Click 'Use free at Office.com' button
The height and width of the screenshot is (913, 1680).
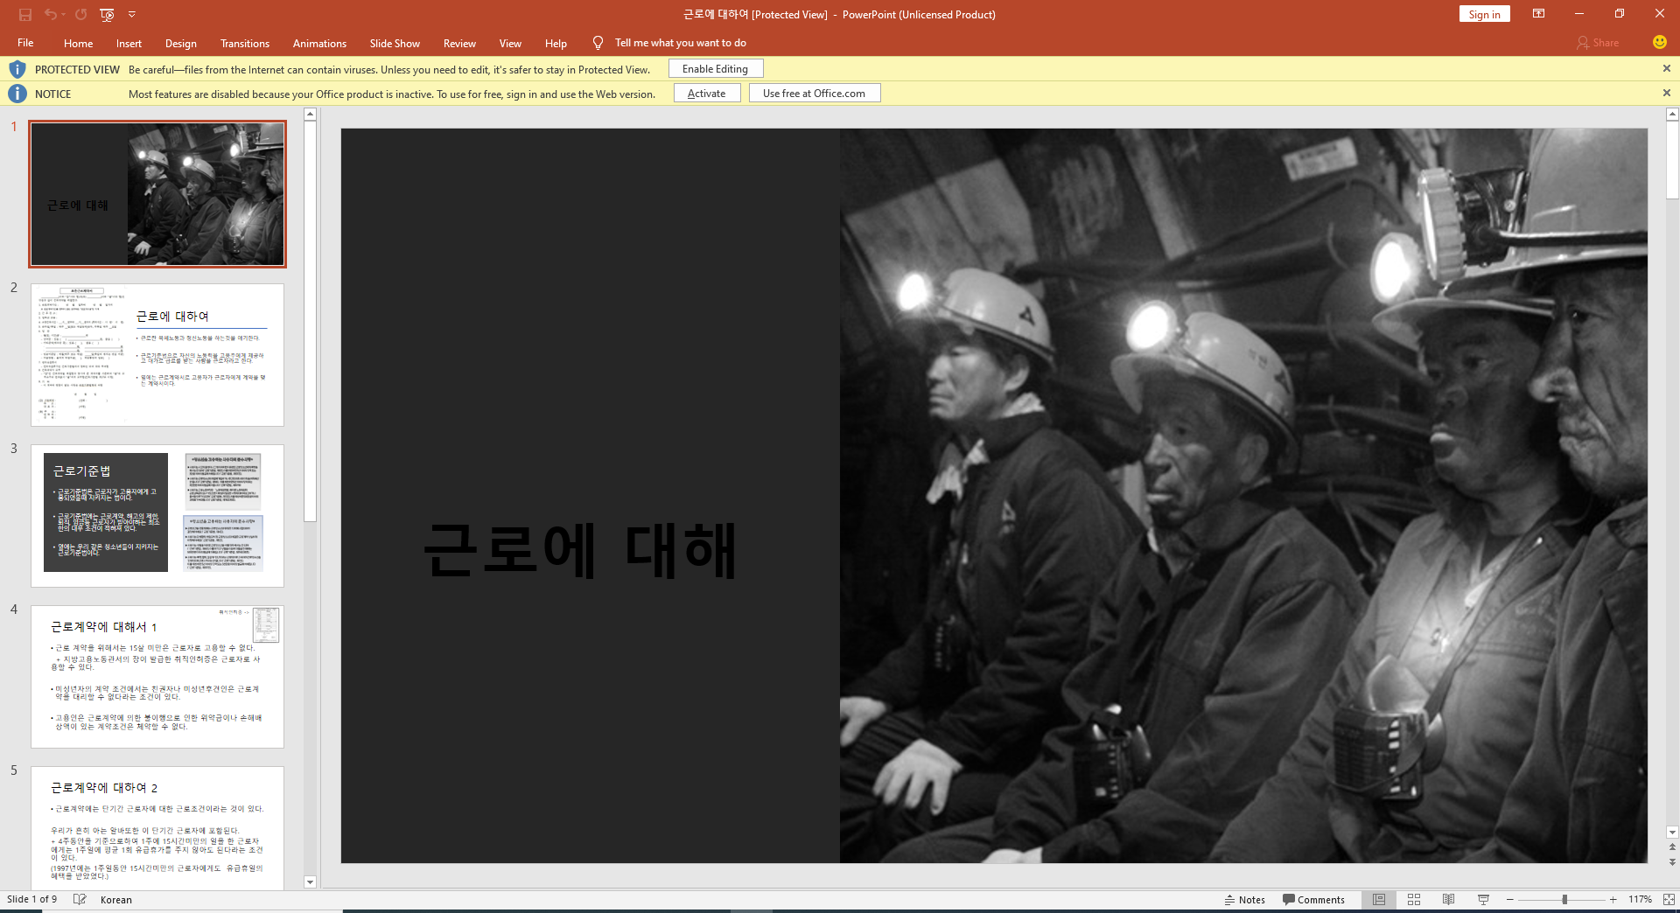[x=815, y=93]
